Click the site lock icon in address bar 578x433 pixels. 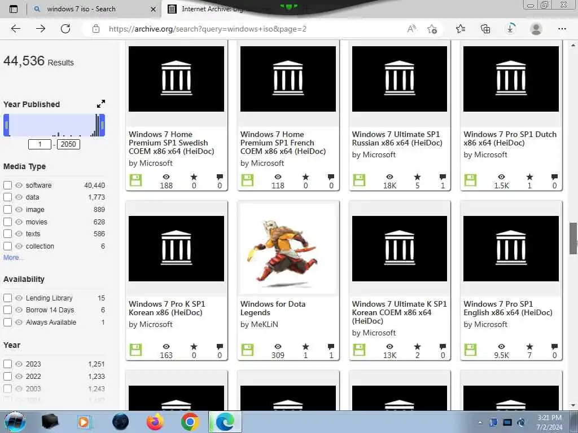96,29
